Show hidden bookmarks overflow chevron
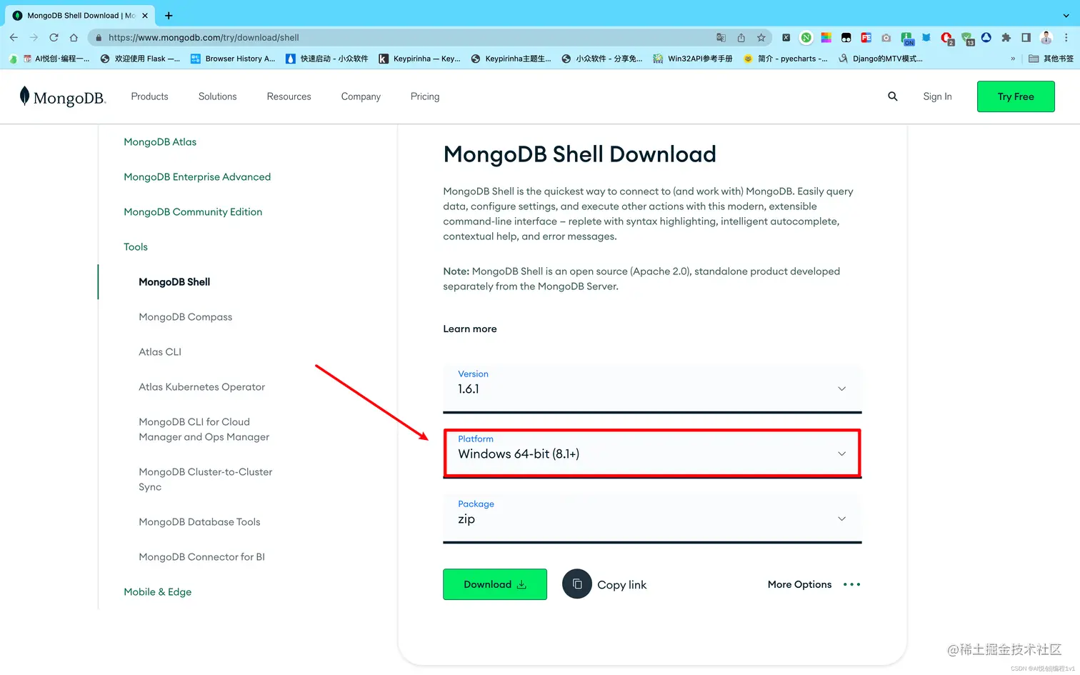1080x675 pixels. click(1013, 59)
